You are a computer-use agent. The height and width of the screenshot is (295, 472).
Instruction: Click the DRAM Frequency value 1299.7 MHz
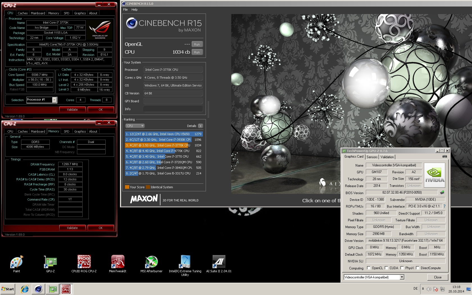[70, 164]
